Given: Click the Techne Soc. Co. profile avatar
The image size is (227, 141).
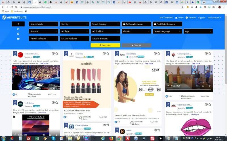Looking at the screenshot, I should [20, 55].
